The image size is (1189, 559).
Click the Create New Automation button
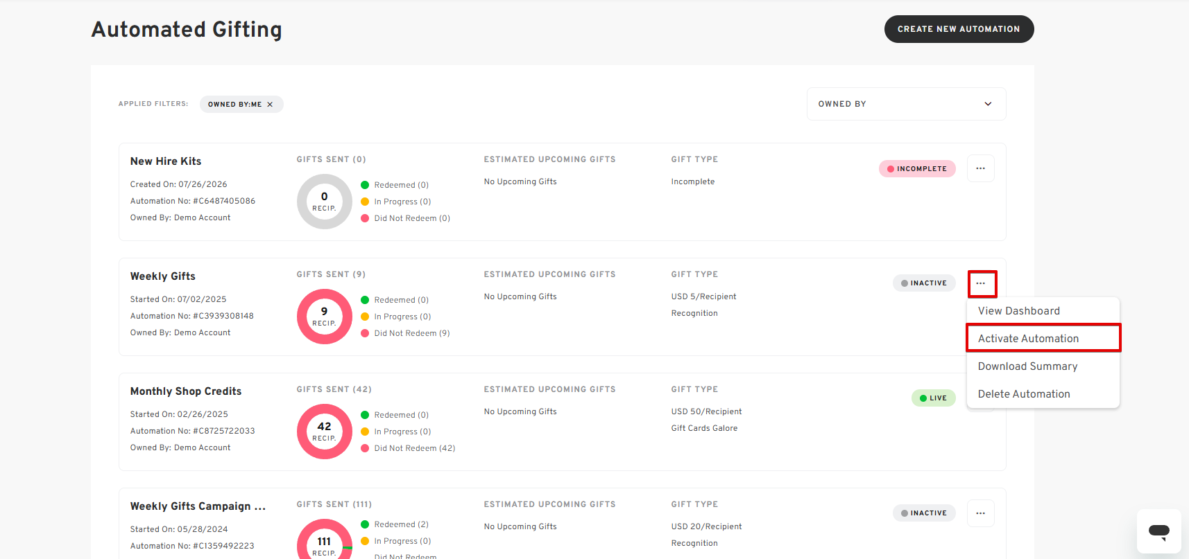click(x=959, y=29)
